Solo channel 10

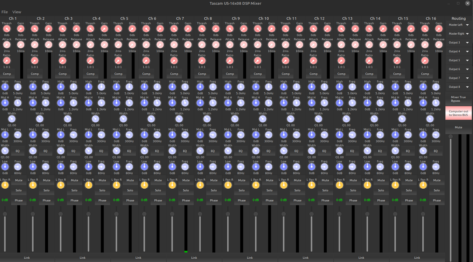[x=269, y=190]
